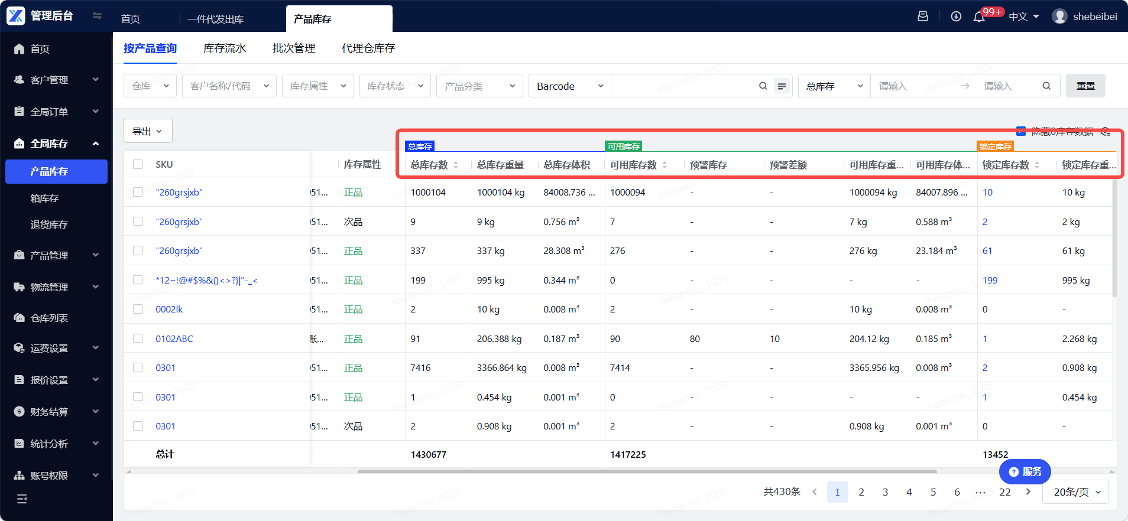Go to previous page arrow
This screenshot has height=521, width=1128.
coord(815,492)
